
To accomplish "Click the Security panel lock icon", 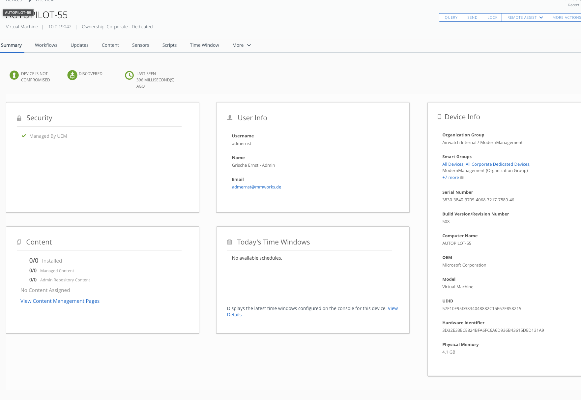I will 19,118.
